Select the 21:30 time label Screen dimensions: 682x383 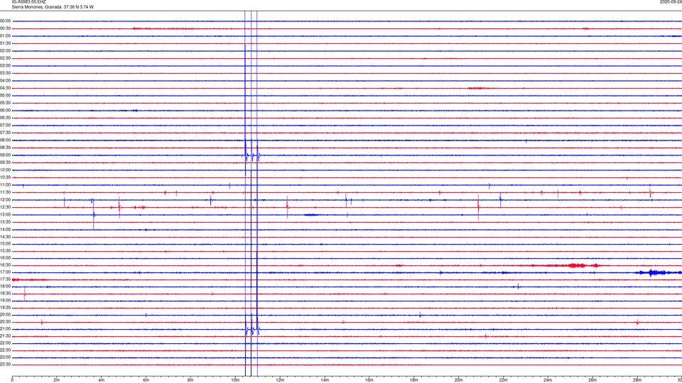5,336
